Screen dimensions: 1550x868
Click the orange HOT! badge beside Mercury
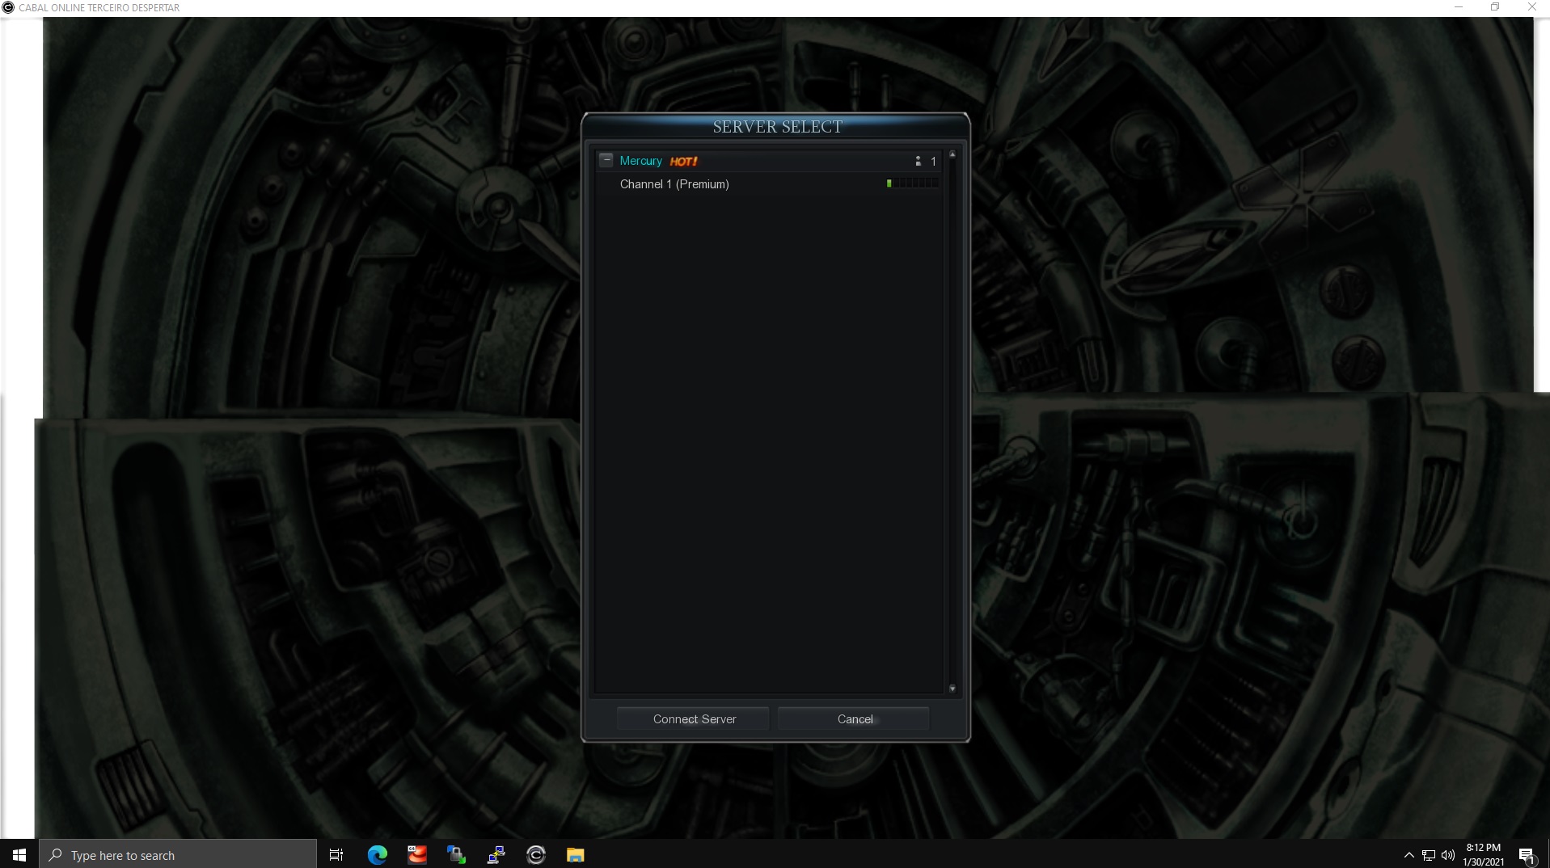click(683, 161)
